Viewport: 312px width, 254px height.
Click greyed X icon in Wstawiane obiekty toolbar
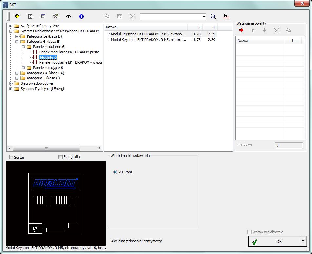pyautogui.click(x=276, y=30)
